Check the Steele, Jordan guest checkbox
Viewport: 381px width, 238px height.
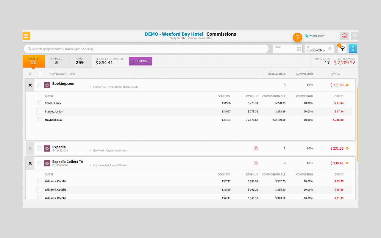click(40, 111)
